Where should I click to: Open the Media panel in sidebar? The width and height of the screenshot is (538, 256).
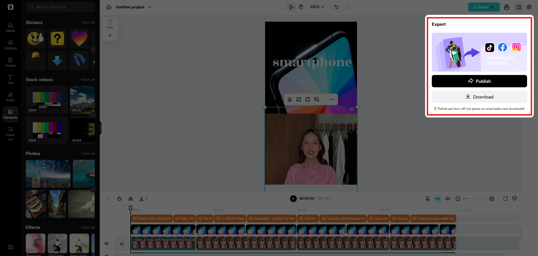tap(10, 28)
